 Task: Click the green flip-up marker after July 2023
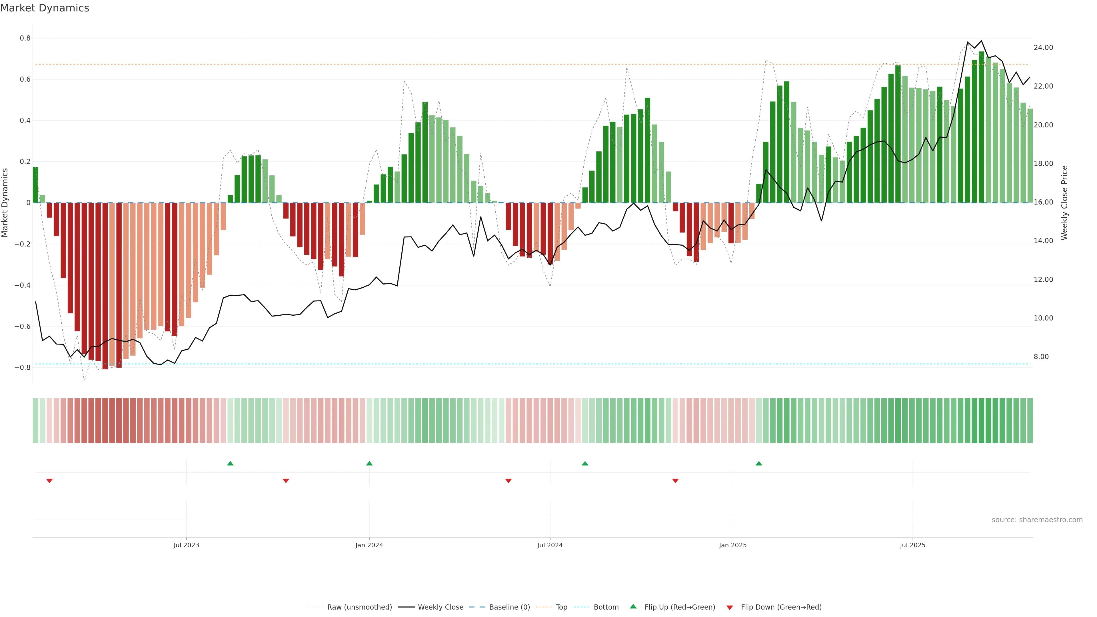click(230, 463)
